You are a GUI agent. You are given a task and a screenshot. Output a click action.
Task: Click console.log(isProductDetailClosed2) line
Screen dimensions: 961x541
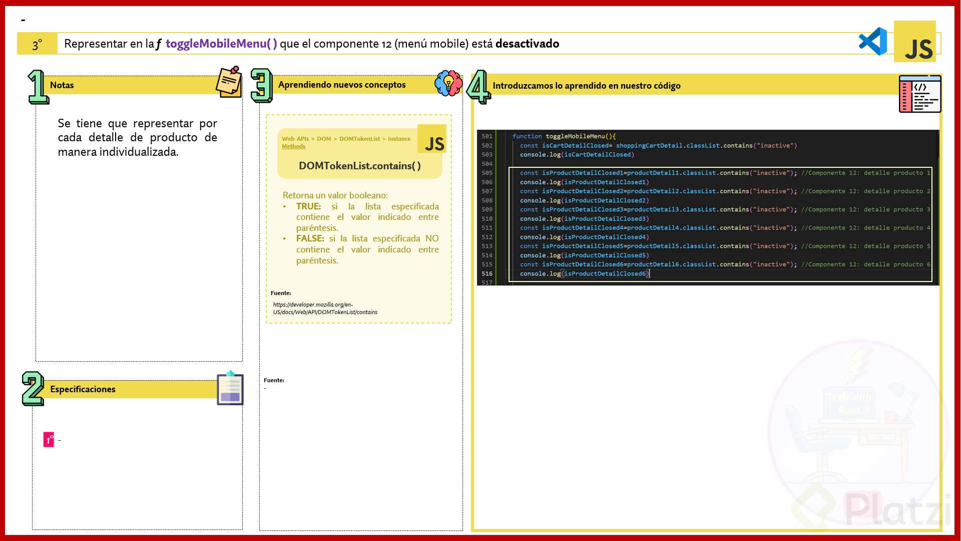point(585,200)
